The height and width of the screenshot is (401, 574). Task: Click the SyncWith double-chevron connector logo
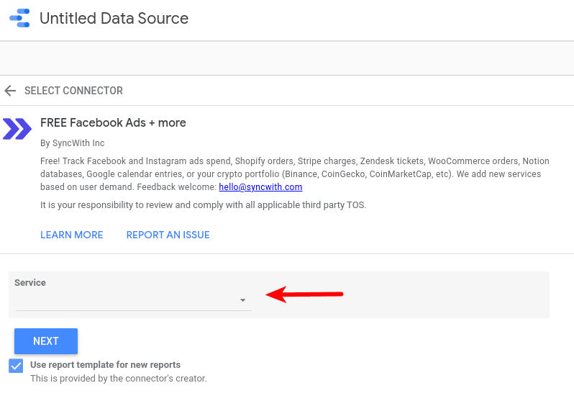tap(17, 129)
